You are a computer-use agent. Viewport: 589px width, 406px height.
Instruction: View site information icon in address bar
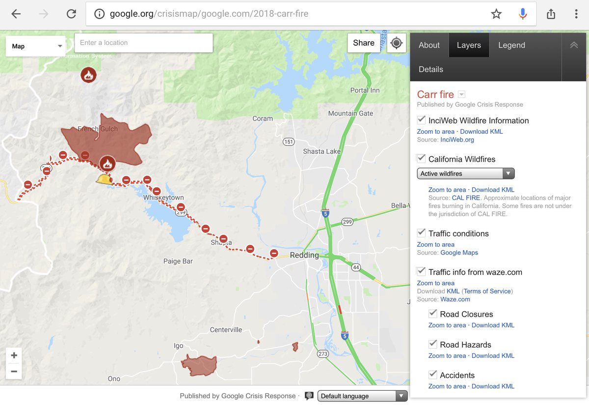[x=100, y=14]
